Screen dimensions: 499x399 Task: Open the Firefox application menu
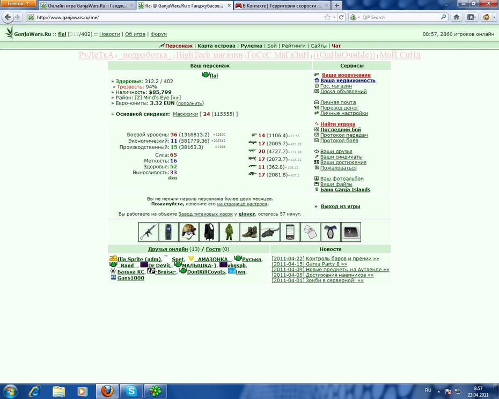point(18,3)
